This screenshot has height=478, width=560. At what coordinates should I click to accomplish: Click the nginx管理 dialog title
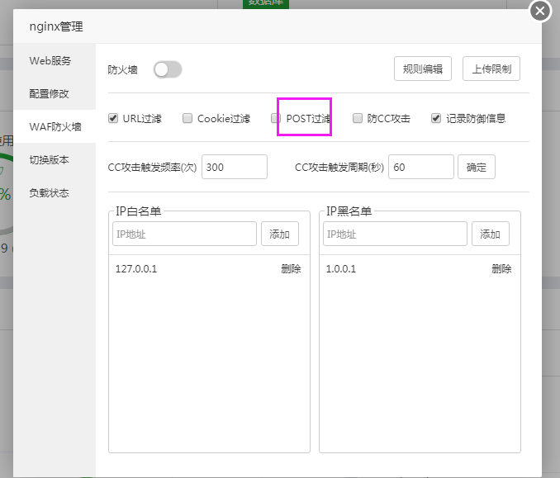click(x=56, y=26)
